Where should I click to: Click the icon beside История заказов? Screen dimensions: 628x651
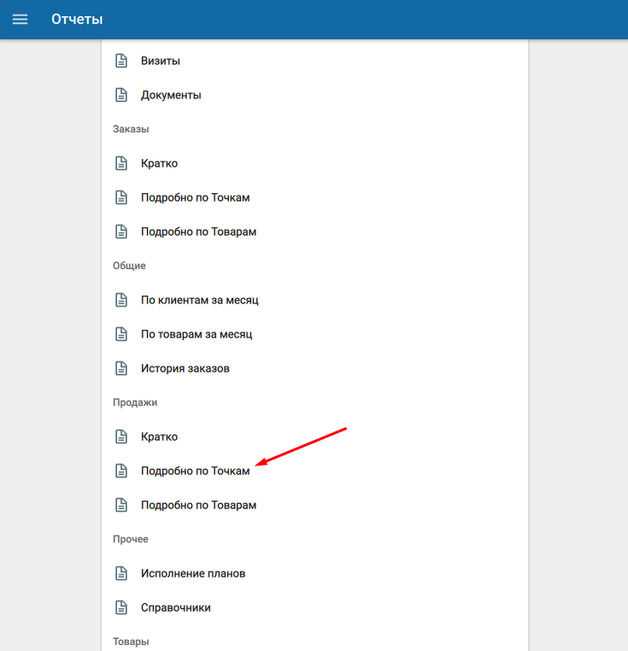pyautogui.click(x=121, y=368)
